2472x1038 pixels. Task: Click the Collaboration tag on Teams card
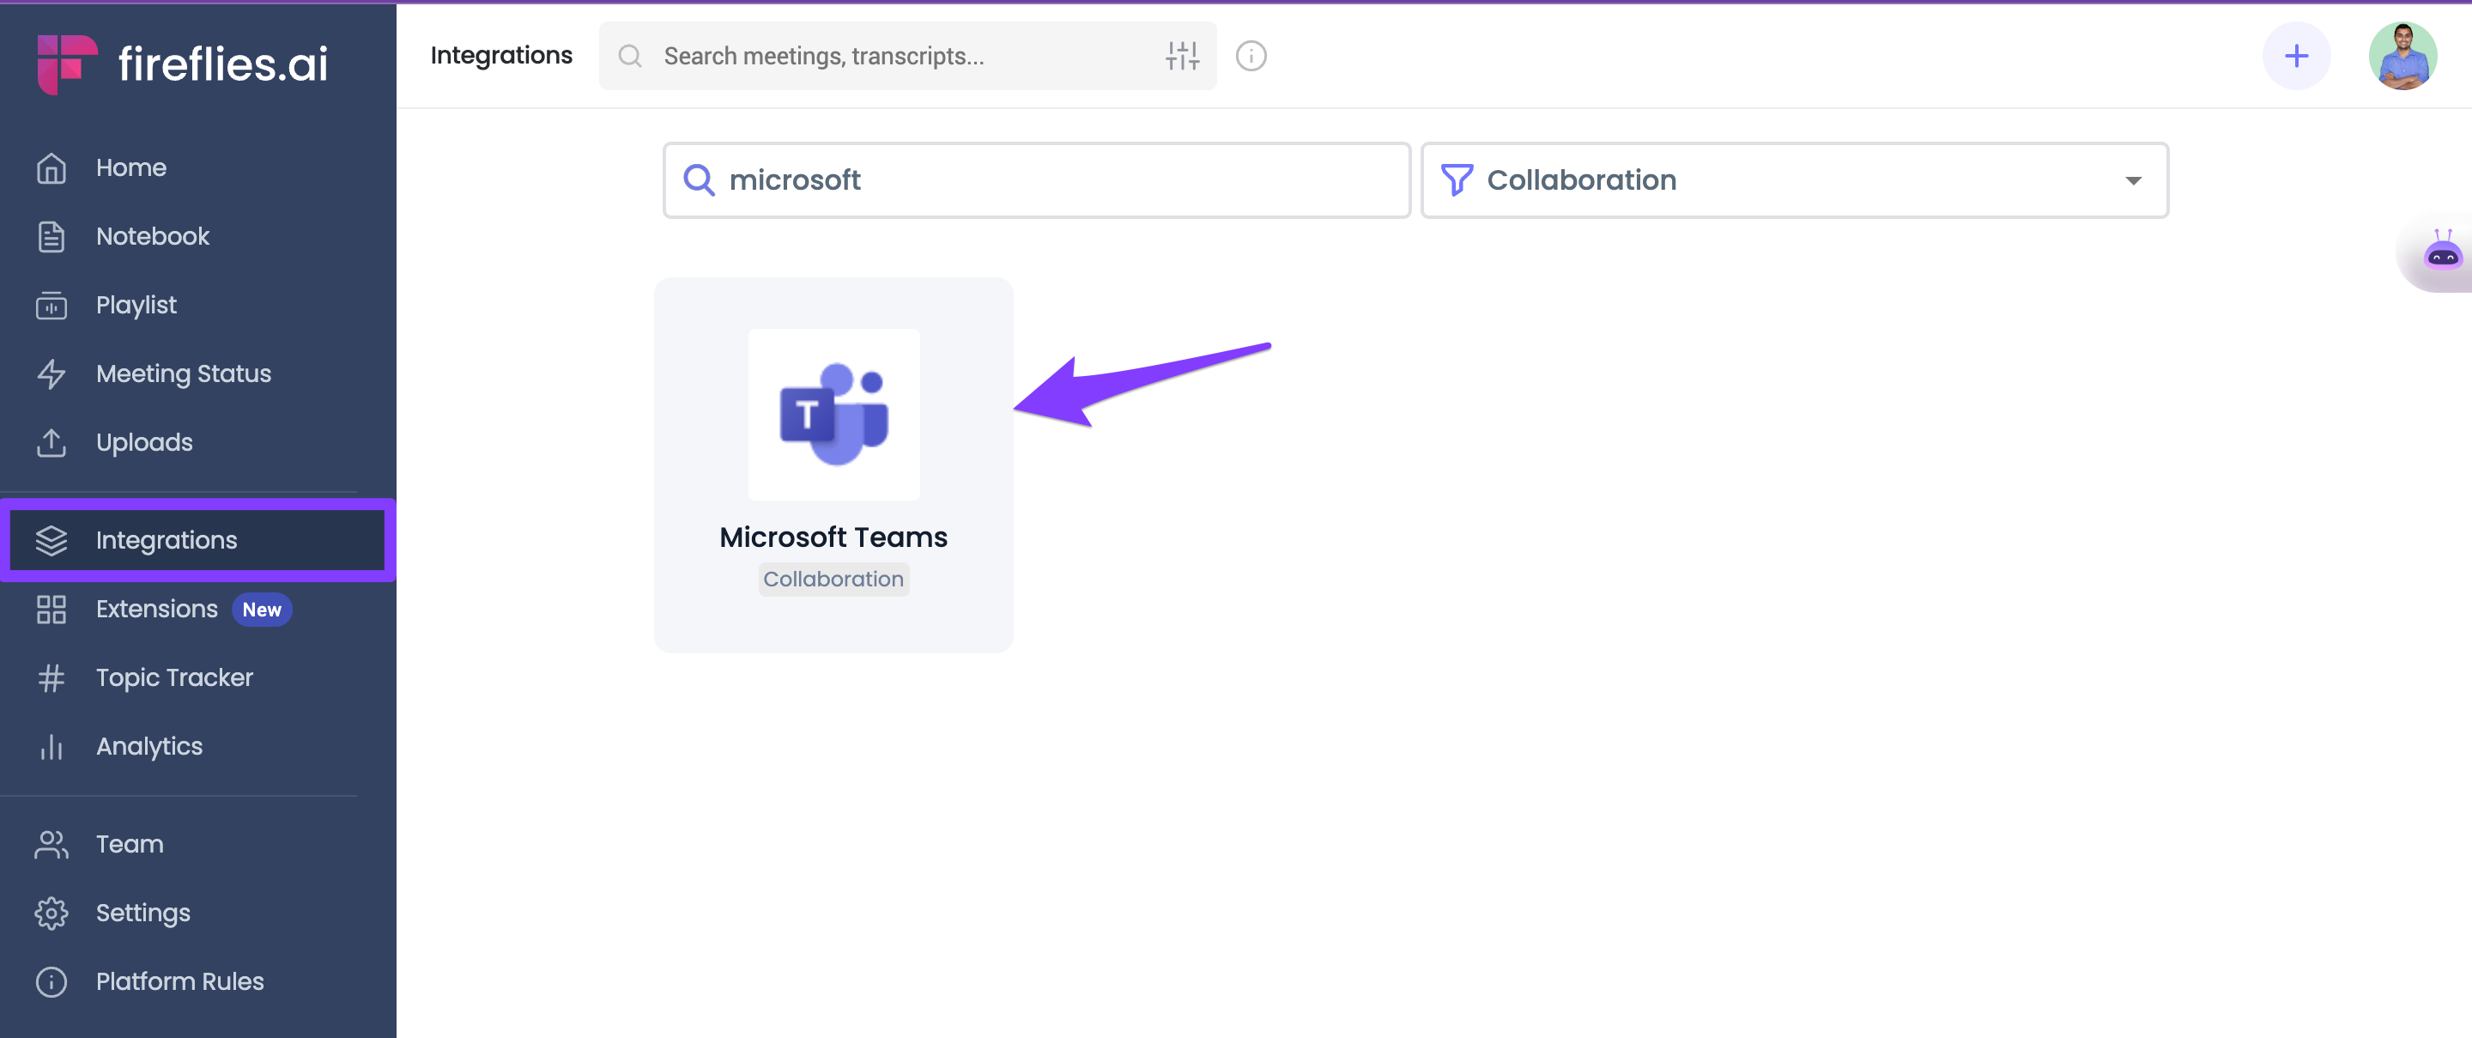(x=834, y=579)
